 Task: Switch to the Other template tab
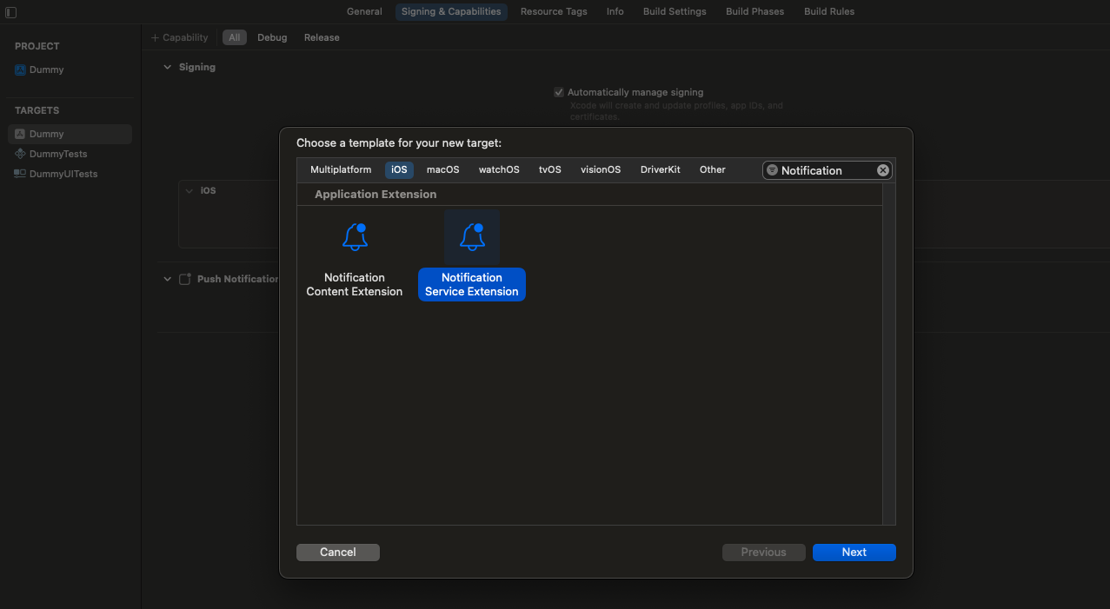click(713, 169)
